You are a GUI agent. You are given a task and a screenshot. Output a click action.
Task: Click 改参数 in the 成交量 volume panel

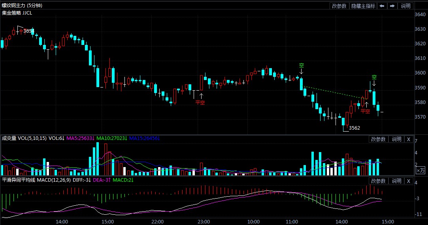pyautogui.click(x=378, y=139)
